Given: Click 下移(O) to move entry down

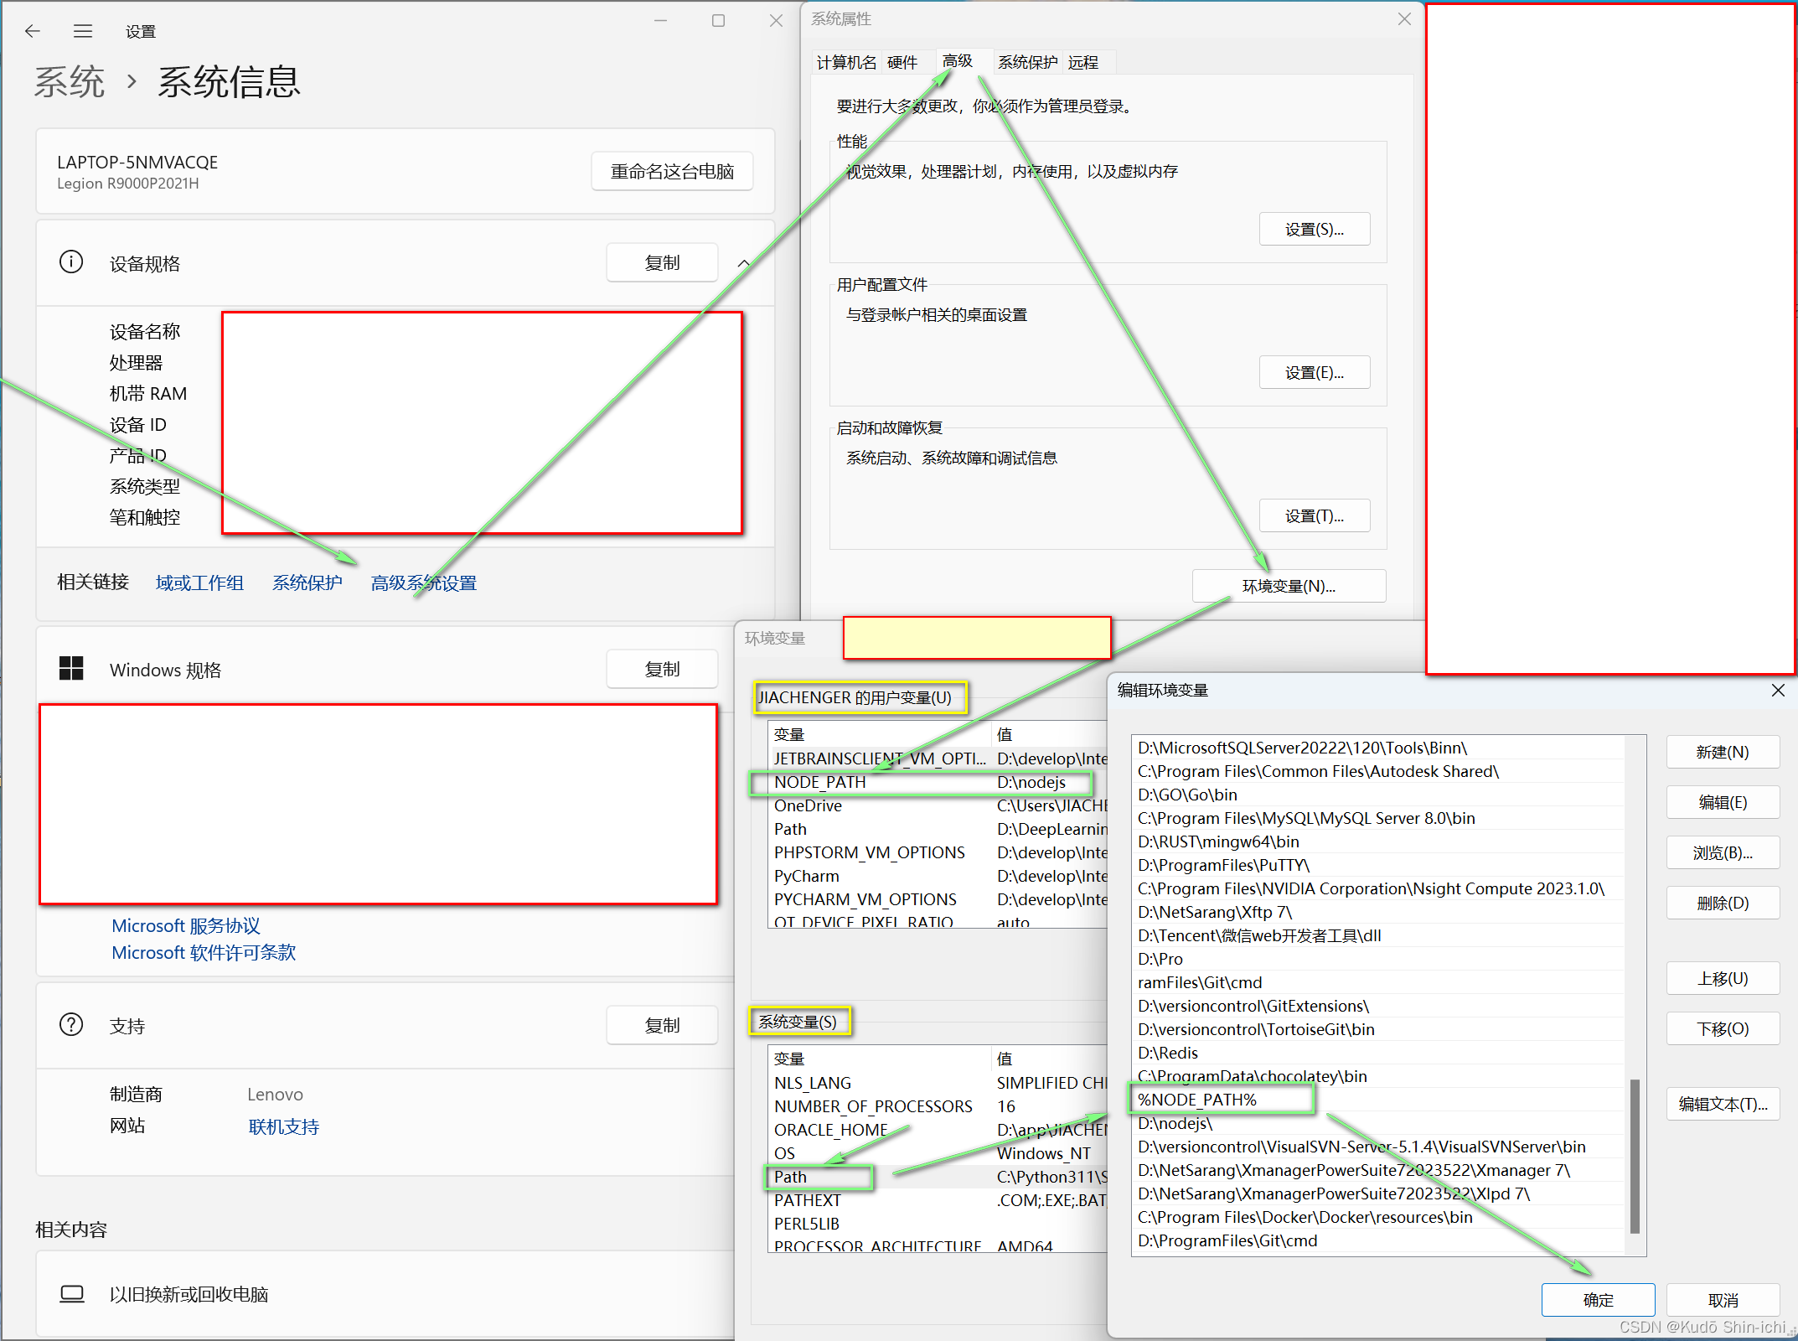Looking at the screenshot, I should coord(1723,1028).
